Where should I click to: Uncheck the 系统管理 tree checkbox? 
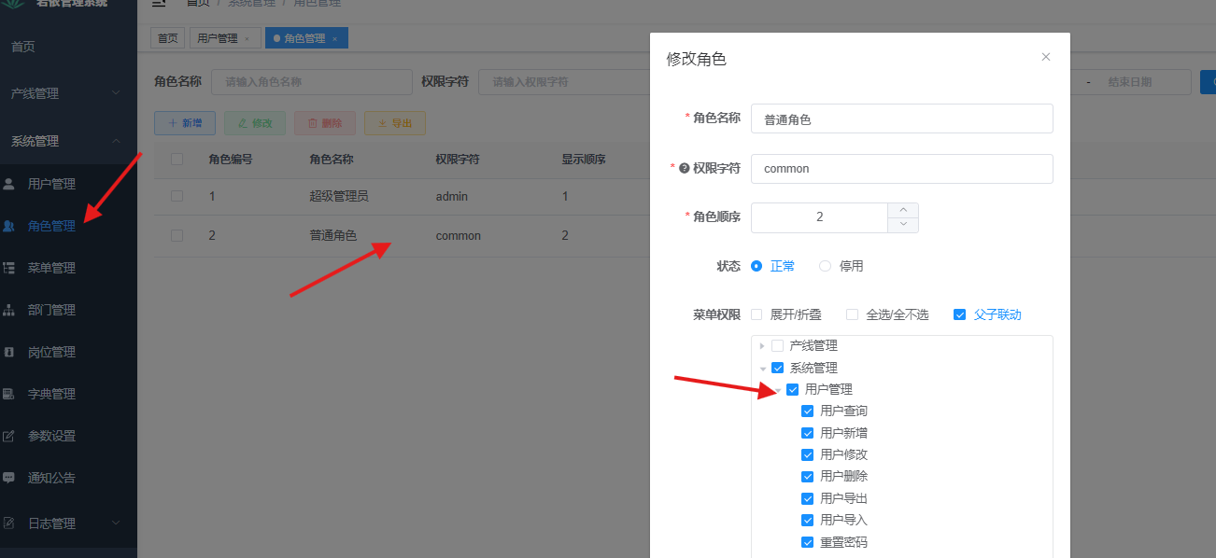point(777,368)
